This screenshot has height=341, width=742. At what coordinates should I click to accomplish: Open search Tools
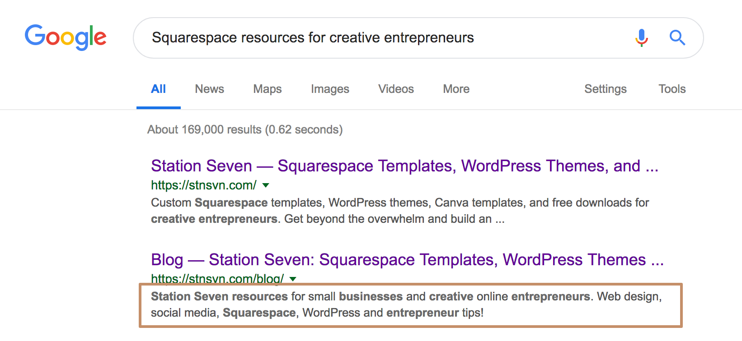tap(672, 89)
